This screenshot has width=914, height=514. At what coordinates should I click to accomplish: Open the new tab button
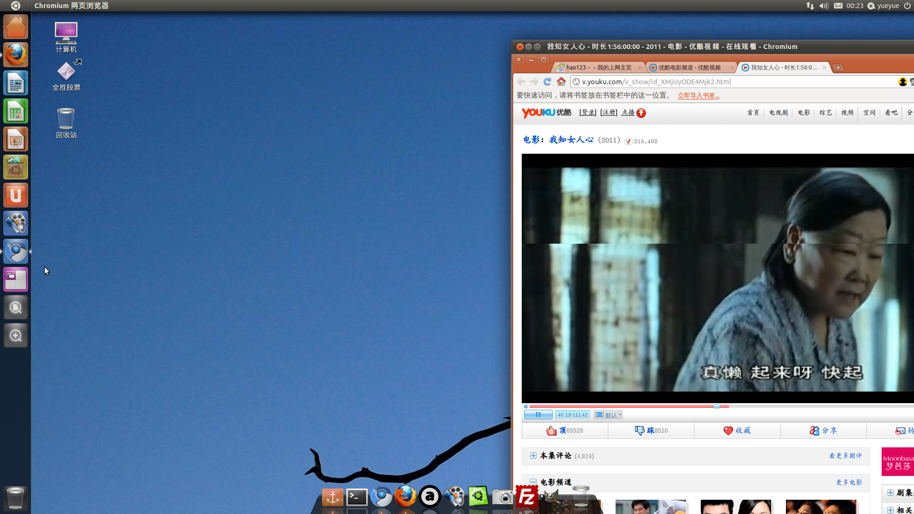(x=838, y=68)
